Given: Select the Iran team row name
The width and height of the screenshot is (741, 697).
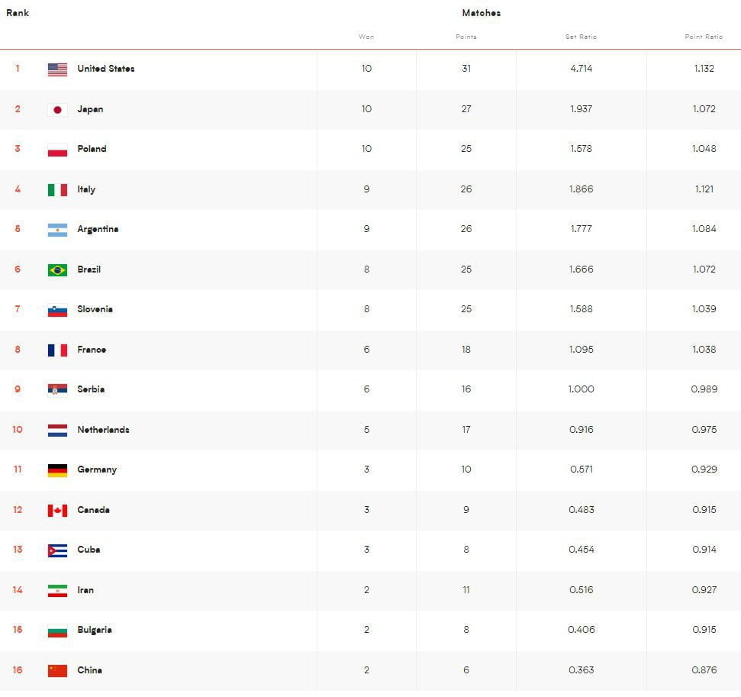Looking at the screenshot, I should tap(85, 590).
